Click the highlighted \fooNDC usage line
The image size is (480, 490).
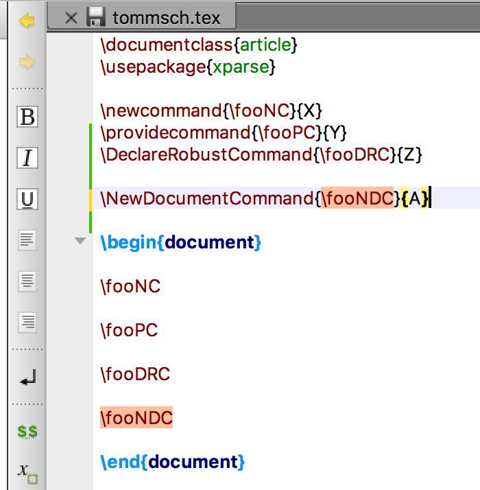[x=136, y=417]
